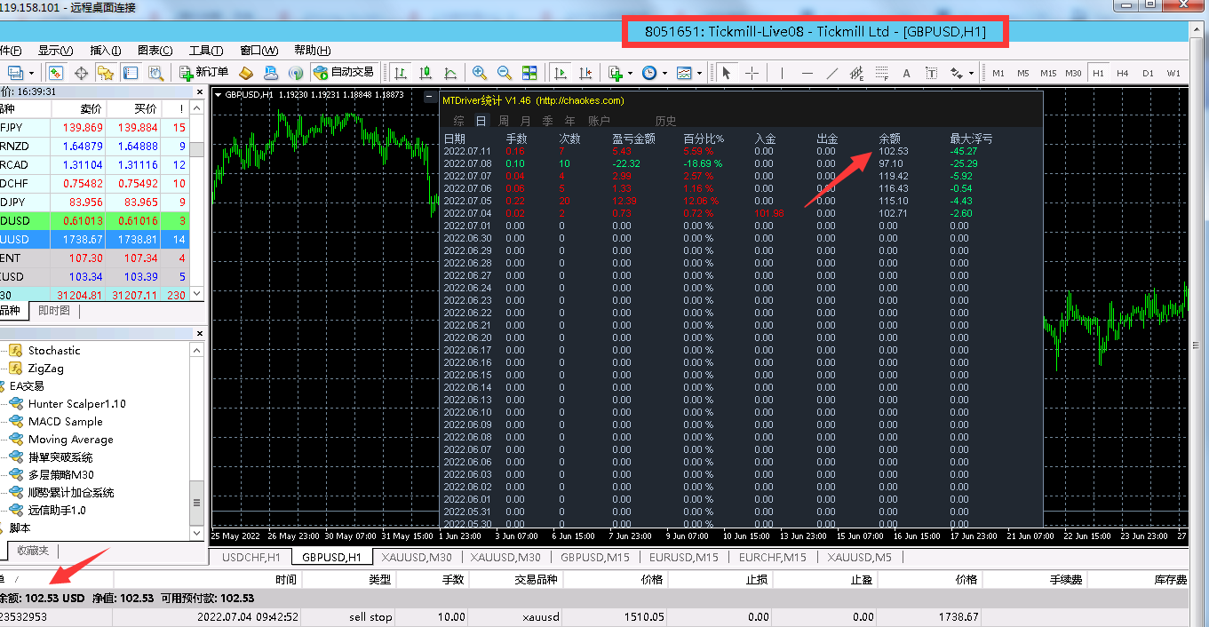The height and width of the screenshot is (627, 1209).
Task: Switch to the EURCHF,M15 chart tab
Action: pyautogui.click(x=772, y=557)
